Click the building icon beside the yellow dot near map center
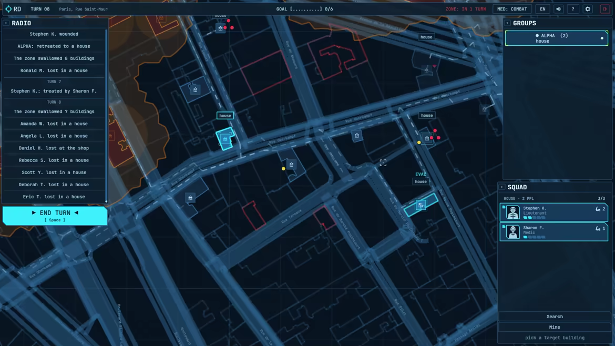615x346 pixels. tap(291, 165)
